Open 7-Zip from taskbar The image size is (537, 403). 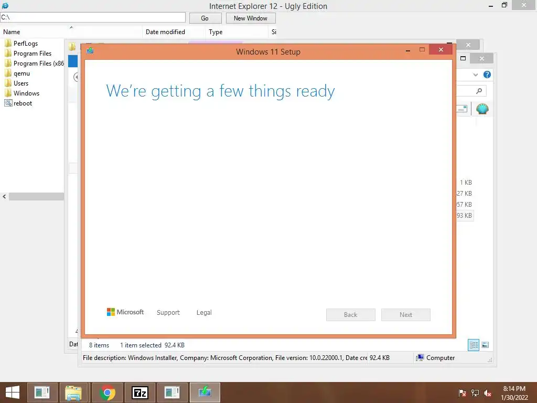(x=139, y=393)
